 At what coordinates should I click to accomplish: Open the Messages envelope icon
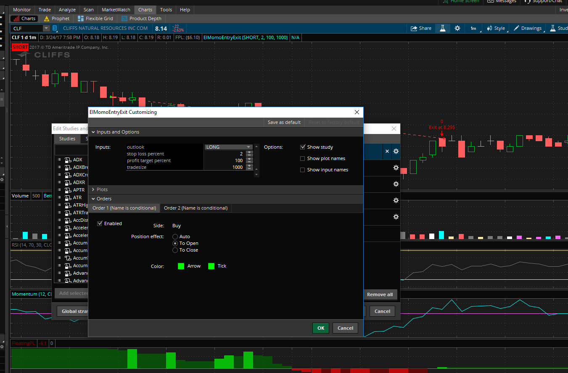coord(490,1)
